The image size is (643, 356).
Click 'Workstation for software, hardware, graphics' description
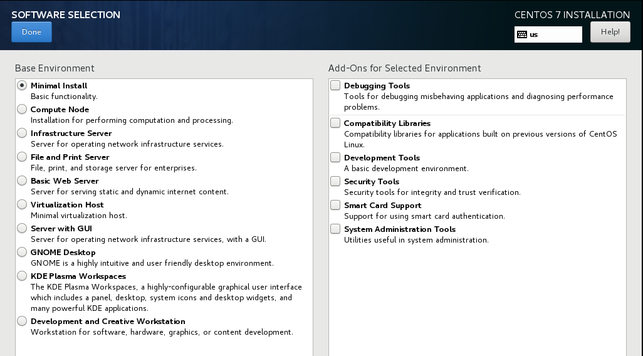pos(162,332)
